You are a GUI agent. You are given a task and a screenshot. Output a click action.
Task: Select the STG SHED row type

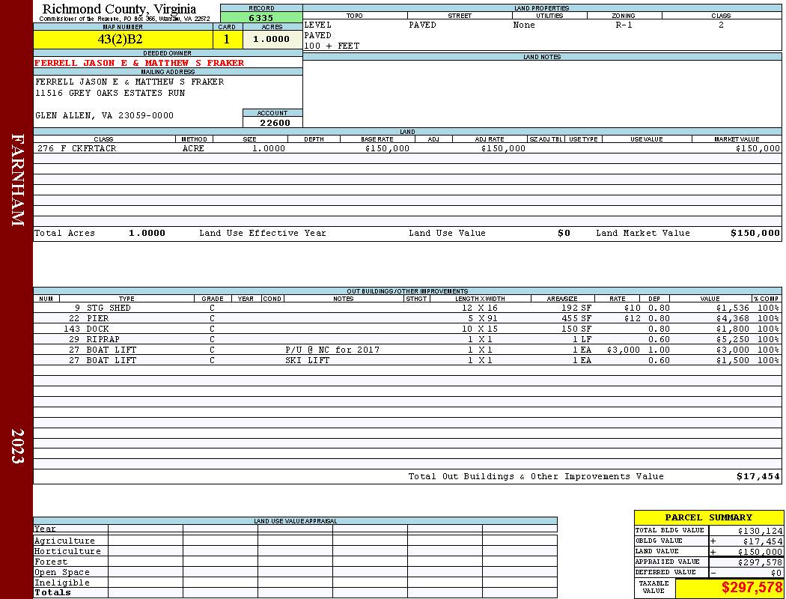pos(109,308)
